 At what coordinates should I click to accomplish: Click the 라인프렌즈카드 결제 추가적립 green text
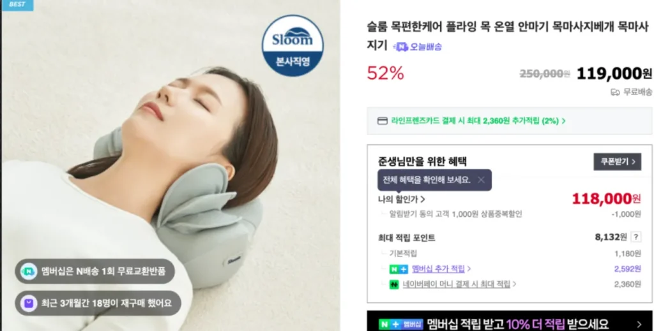pos(475,121)
